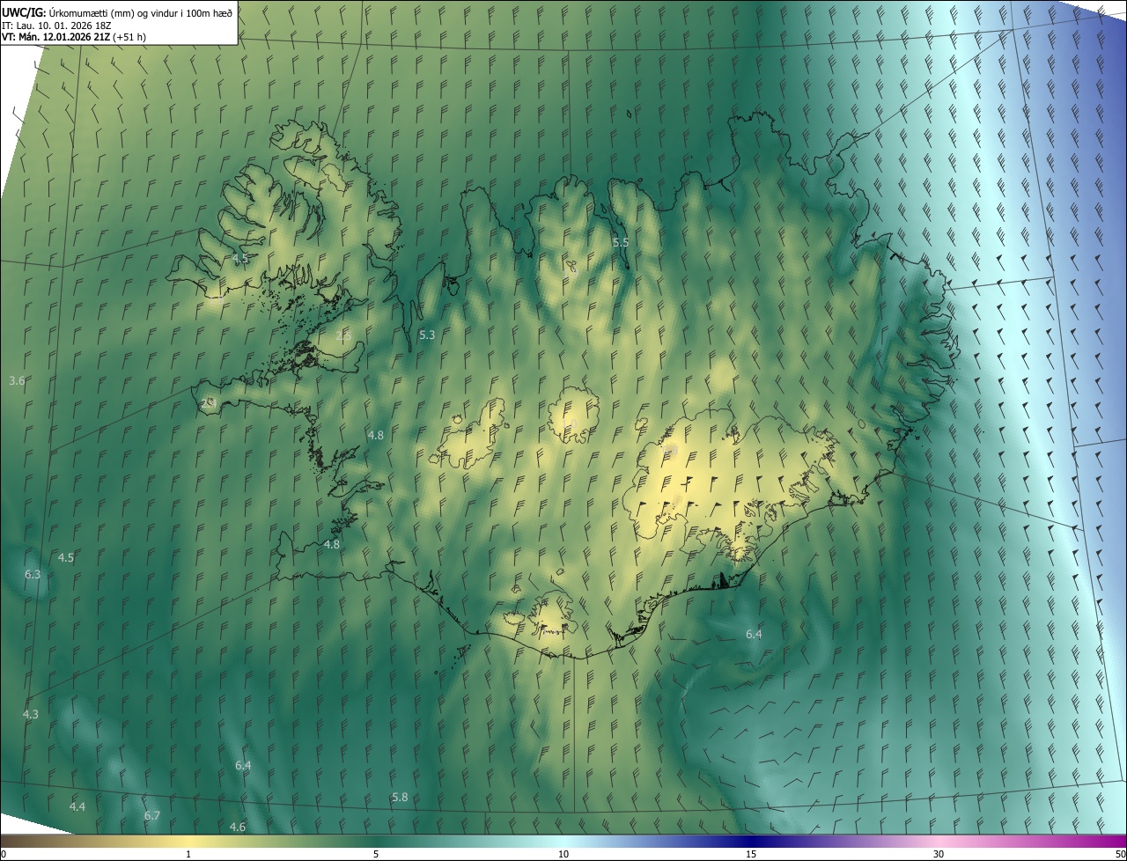1127x861 pixels.
Task: Pick the '3.6' value label on the map
Action: click(x=17, y=380)
